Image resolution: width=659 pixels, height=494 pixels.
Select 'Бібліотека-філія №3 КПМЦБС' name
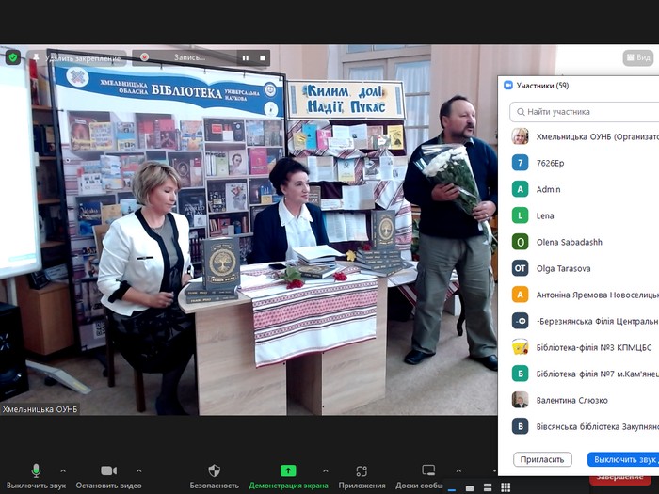[594, 347]
